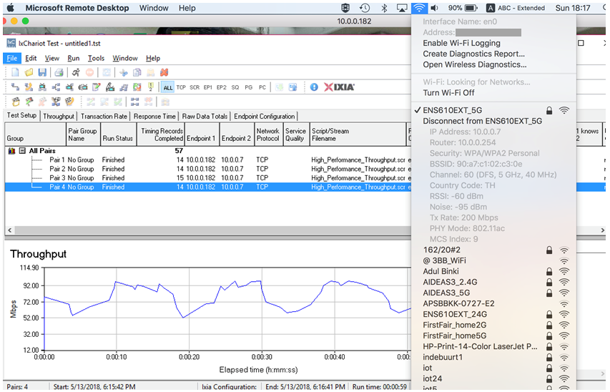Click the red X Delete icon

(164, 72)
